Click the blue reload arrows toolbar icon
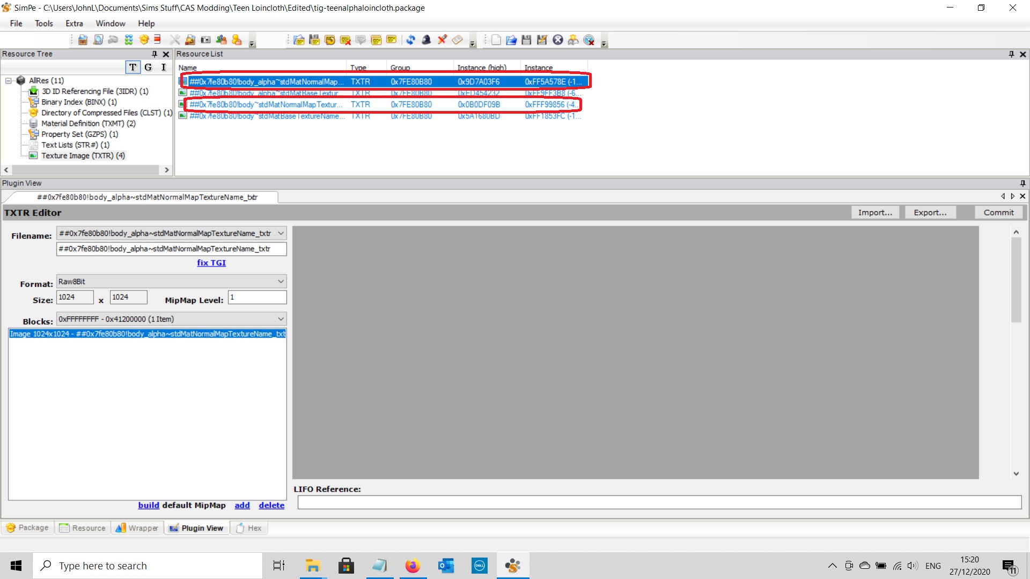 click(410, 40)
